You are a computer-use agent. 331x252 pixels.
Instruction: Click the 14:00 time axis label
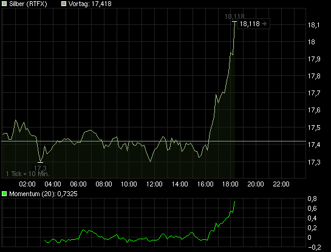[180, 184]
